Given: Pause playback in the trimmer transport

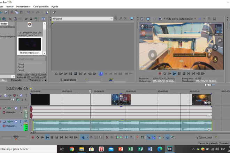Looking at the screenshot, I should [x=71, y=74].
